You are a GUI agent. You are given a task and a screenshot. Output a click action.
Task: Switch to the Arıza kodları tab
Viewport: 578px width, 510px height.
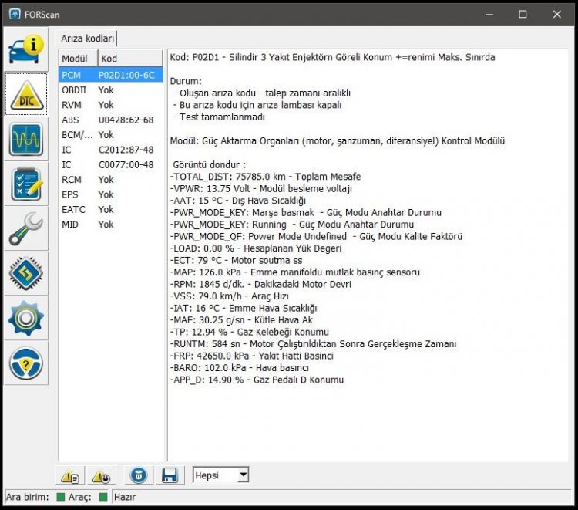click(x=87, y=39)
